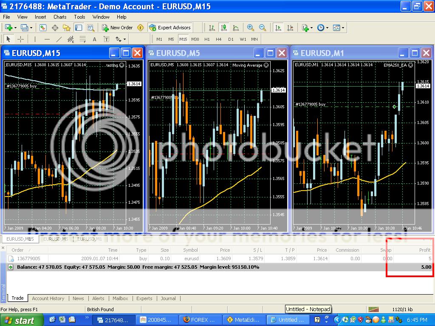Switch to the Account History tab

(48, 298)
